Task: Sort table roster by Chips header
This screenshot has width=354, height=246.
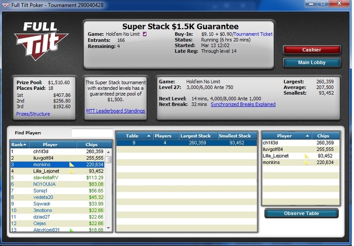Action: [326, 136]
